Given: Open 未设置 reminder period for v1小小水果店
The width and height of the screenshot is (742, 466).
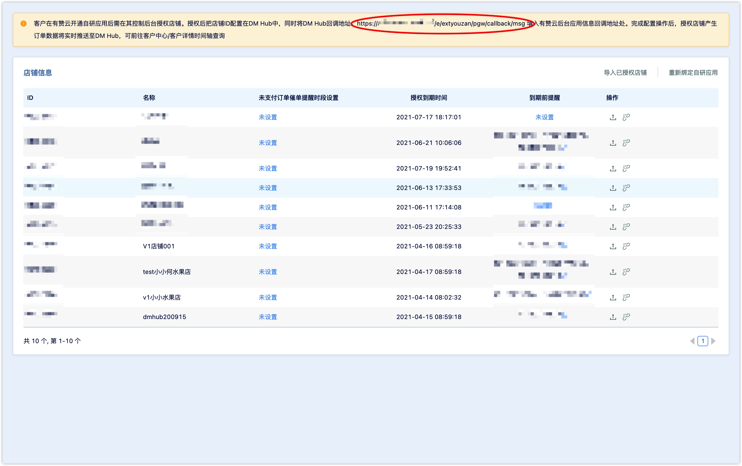Looking at the screenshot, I should point(268,297).
